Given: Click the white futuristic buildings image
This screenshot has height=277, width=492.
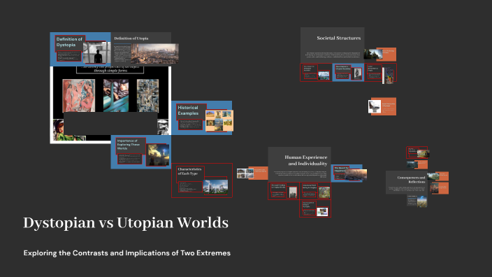Looking at the screenshot, I should click(x=215, y=187).
